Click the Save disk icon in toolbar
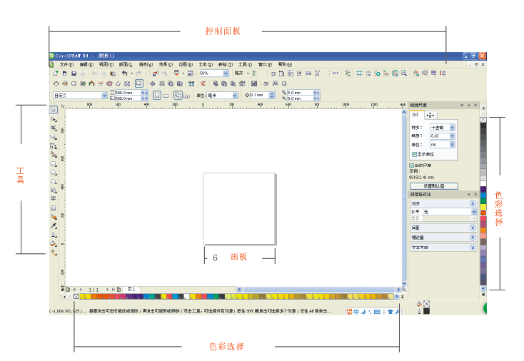Viewport: 524px width, 361px height. pyautogui.click(x=73, y=73)
